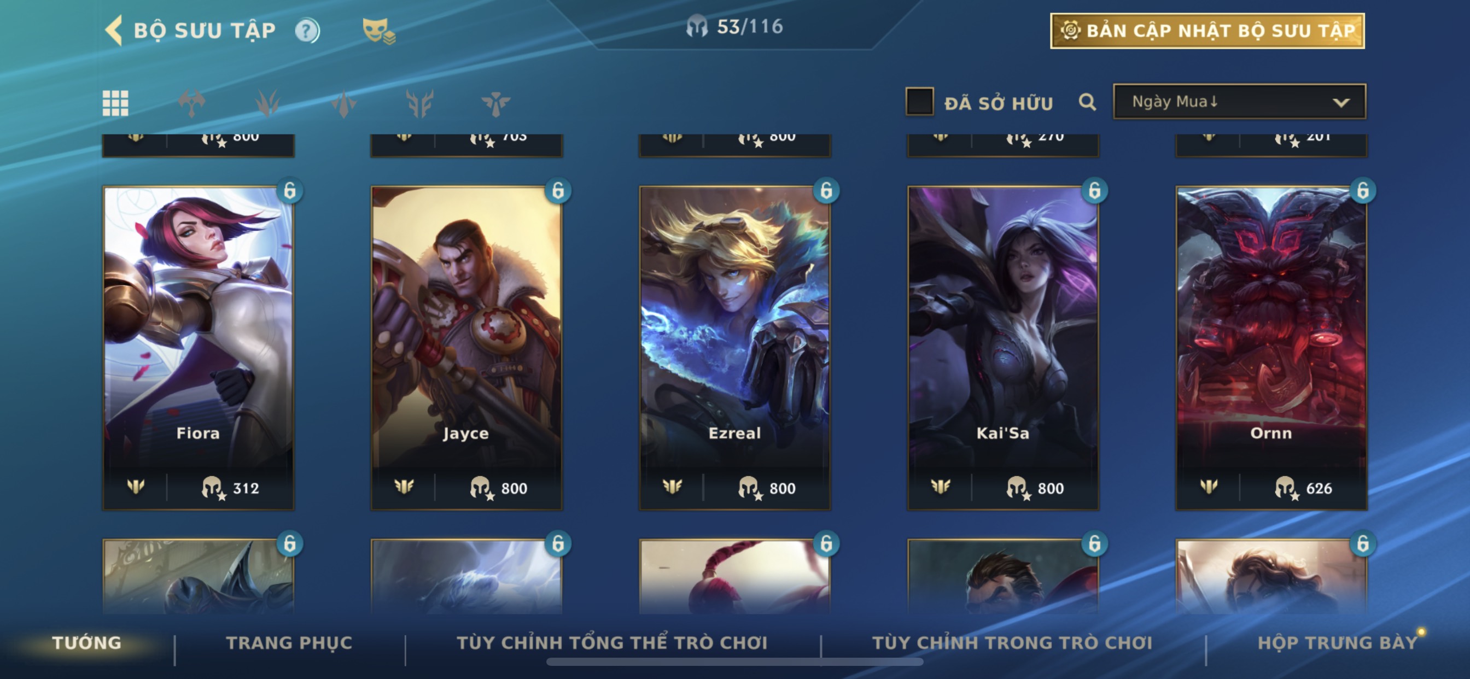1470x679 pixels.
Task: Open the help question mark icon
Action: tap(307, 30)
